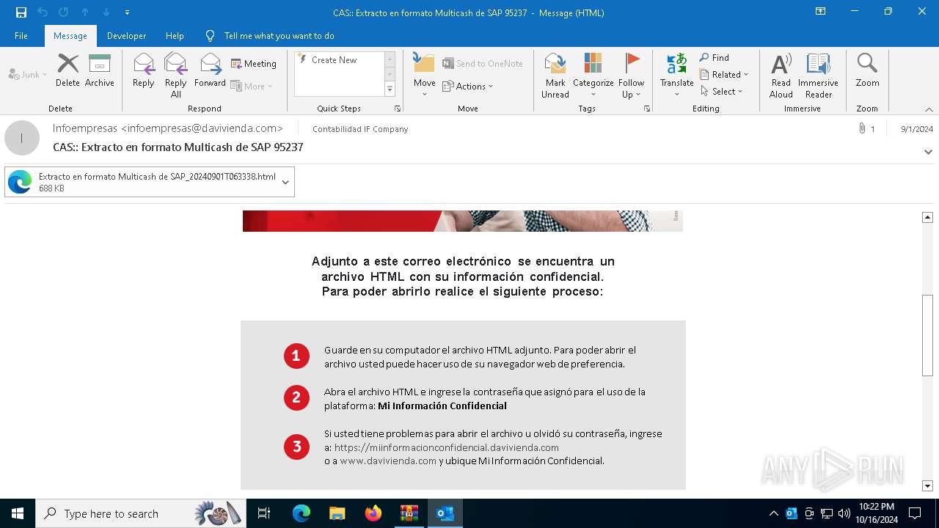Open Task View on the taskbar

click(264, 513)
